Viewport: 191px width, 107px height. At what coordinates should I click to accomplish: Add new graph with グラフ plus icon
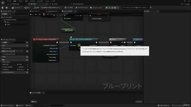27,45
